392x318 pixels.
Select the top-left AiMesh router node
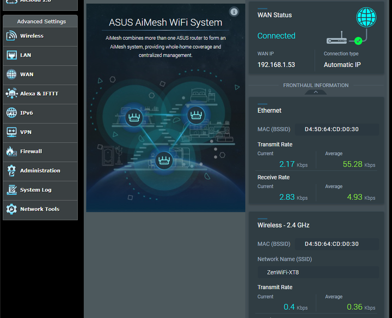click(134, 117)
